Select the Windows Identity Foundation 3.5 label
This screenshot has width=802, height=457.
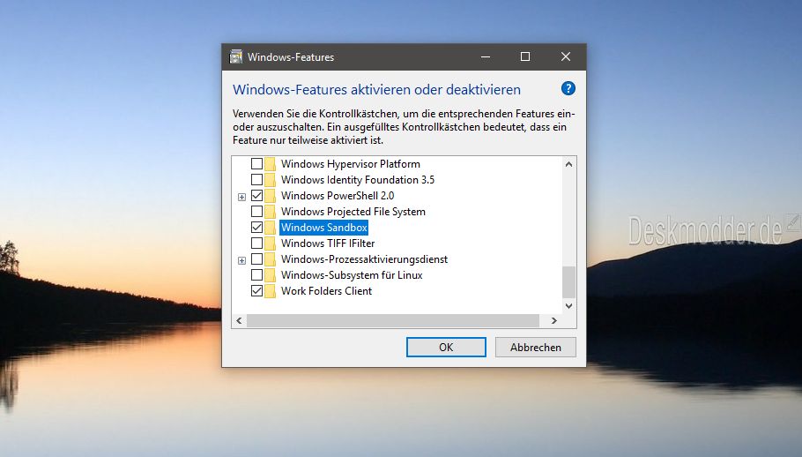click(358, 180)
